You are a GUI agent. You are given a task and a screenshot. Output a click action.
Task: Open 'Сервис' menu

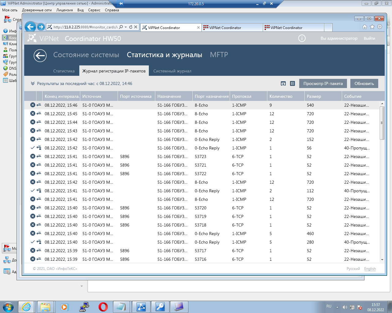(x=94, y=10)
